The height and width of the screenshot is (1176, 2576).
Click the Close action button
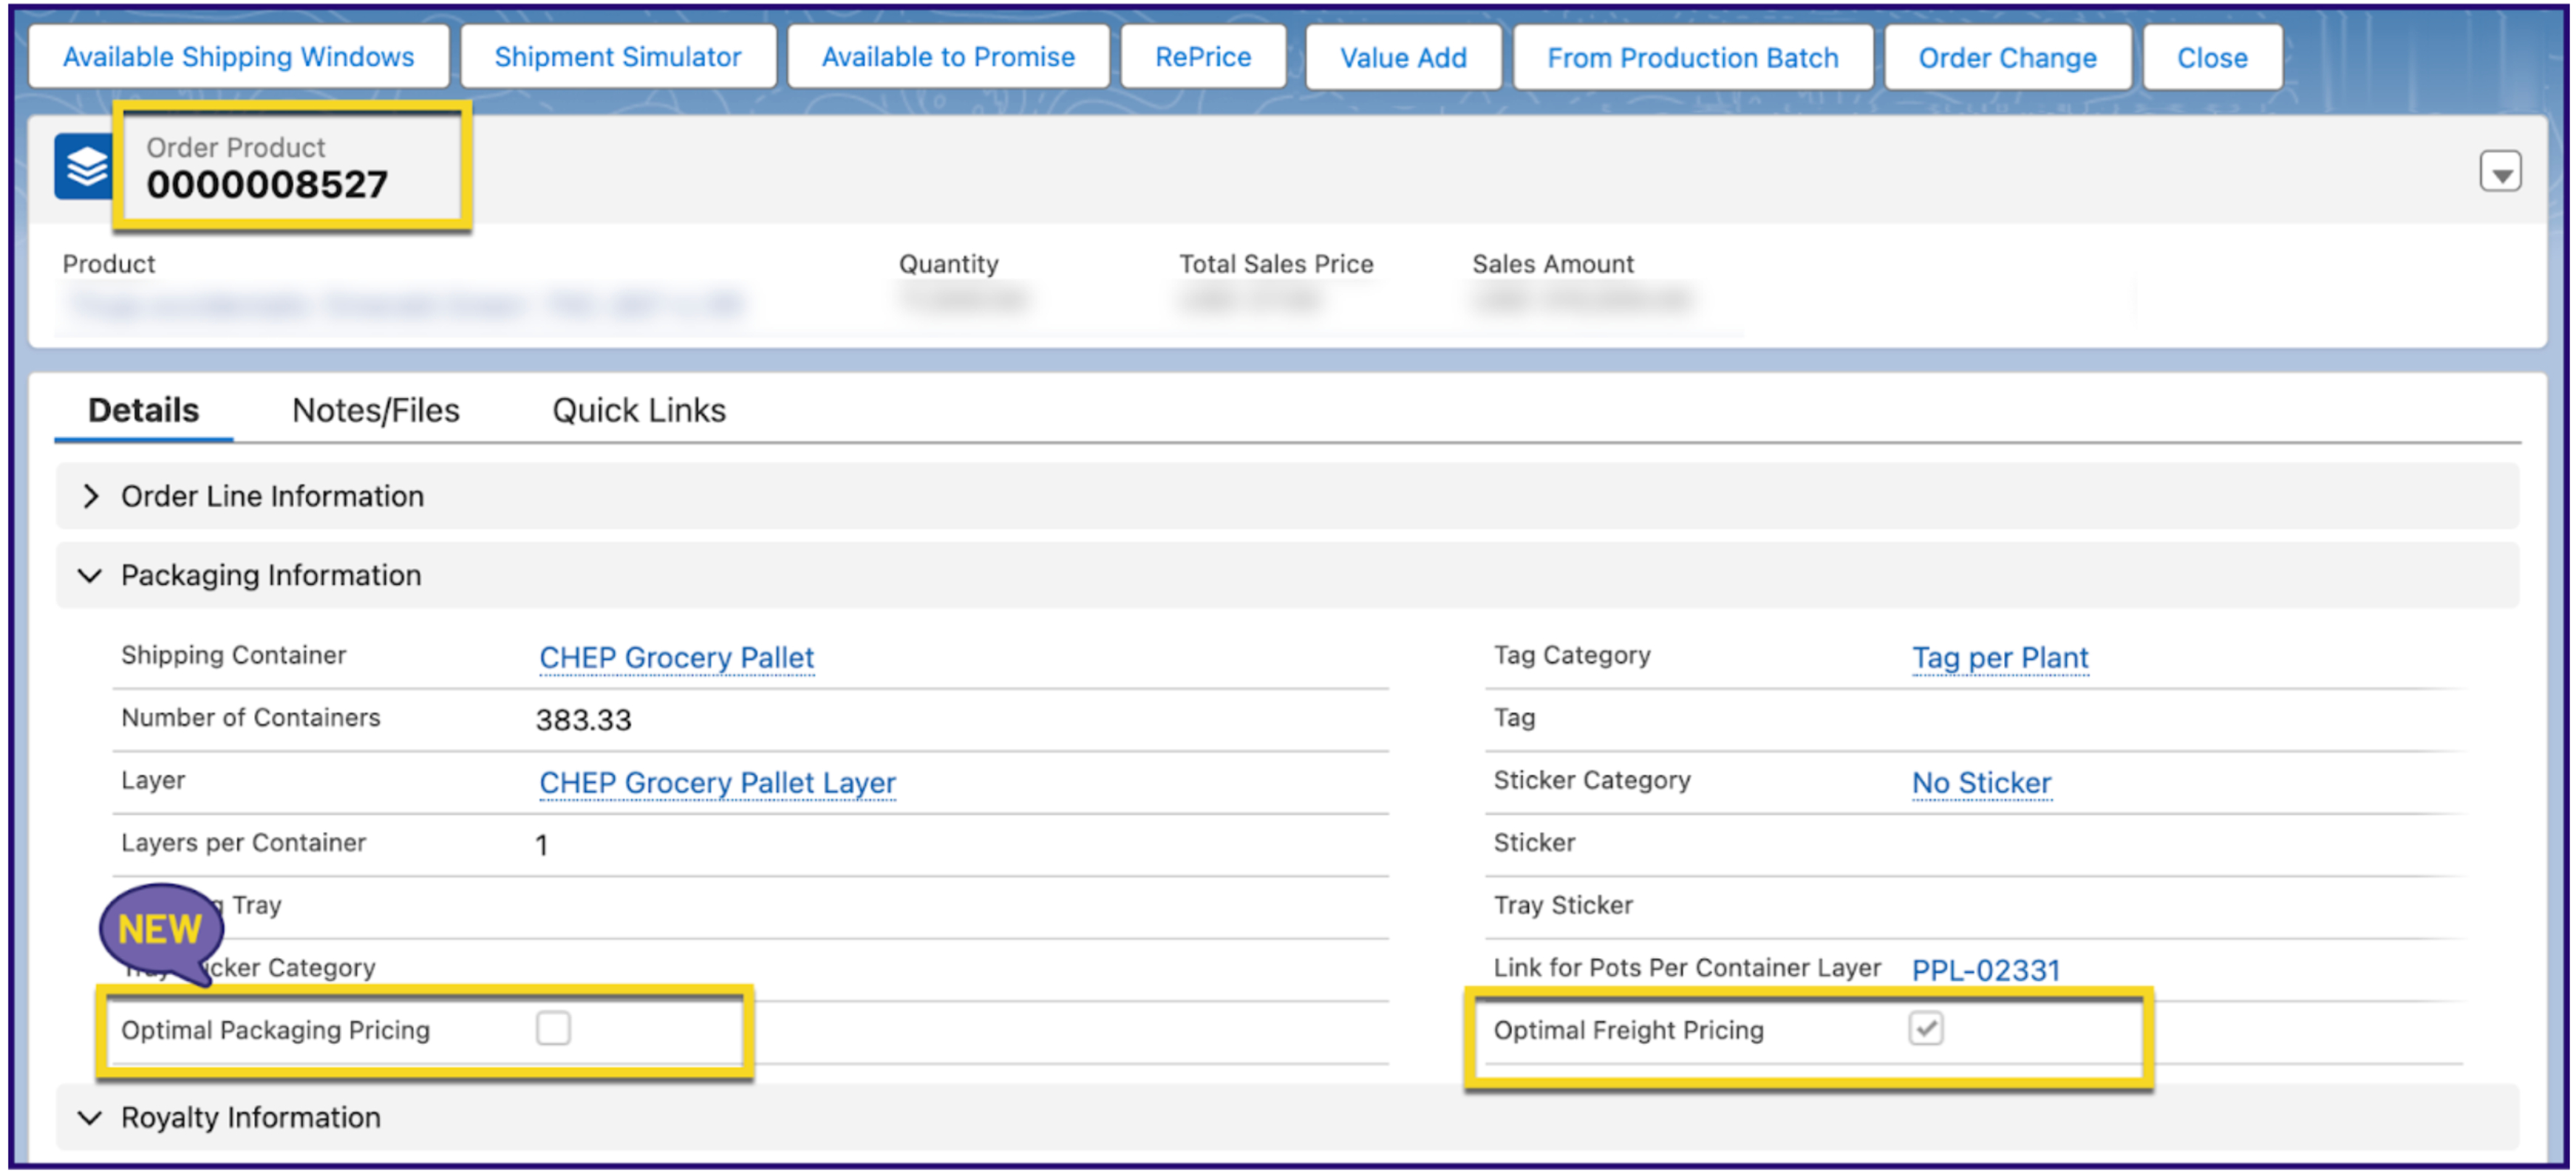[2211, 57]
